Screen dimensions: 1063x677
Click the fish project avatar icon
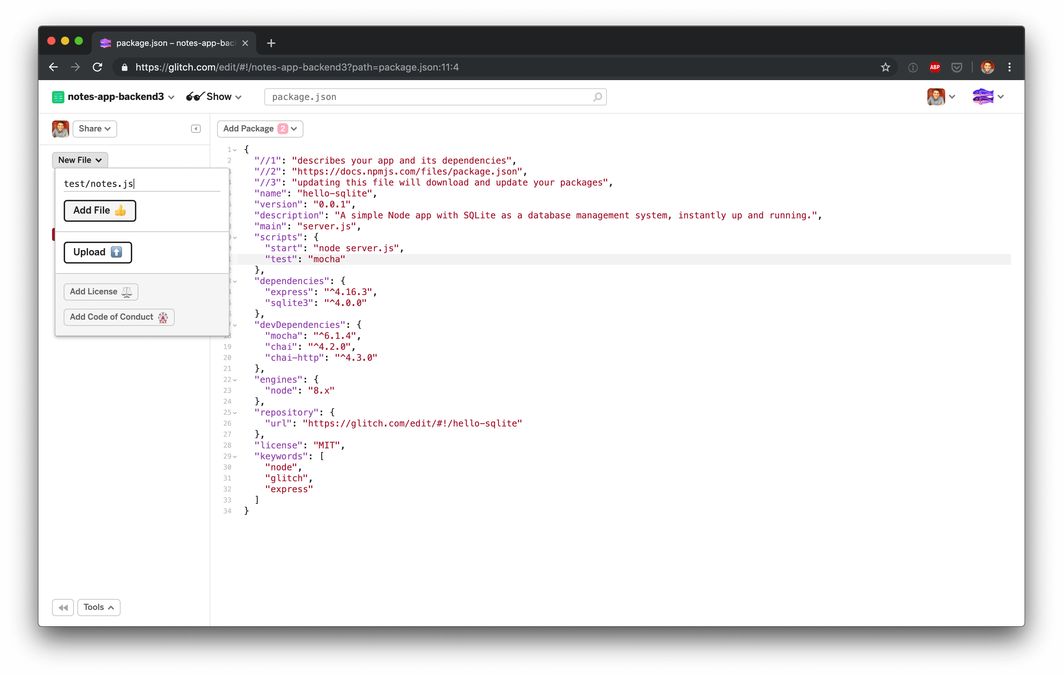point(984,97)
